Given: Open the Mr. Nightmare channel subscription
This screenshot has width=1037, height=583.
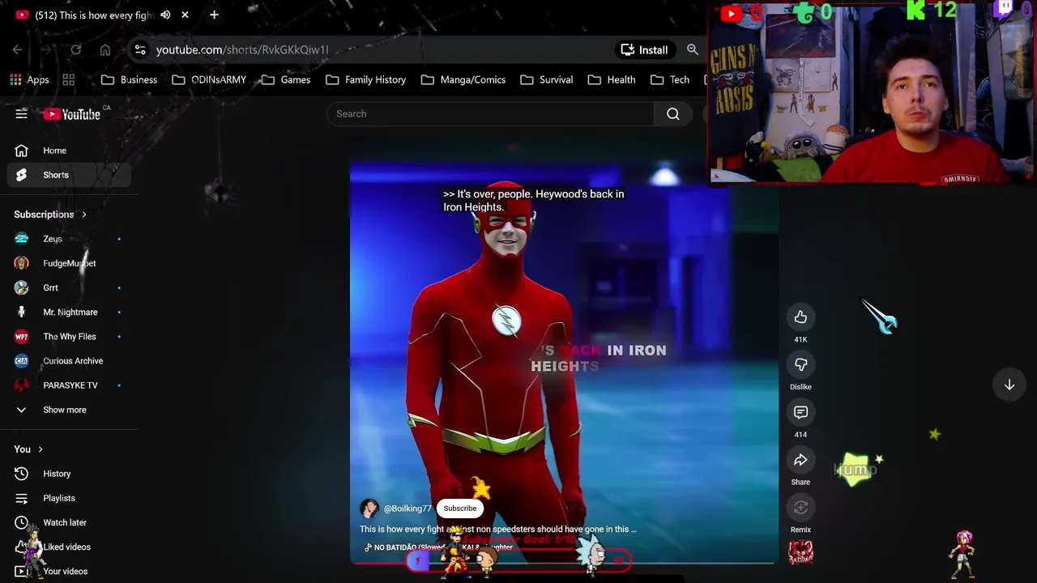Looking at the screenshot, I should 70,312.
